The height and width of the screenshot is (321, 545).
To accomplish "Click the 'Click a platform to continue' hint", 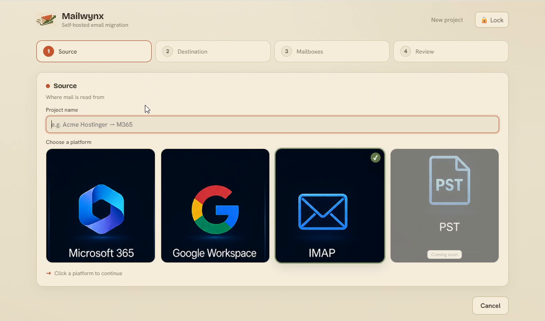I will [88, 273].
